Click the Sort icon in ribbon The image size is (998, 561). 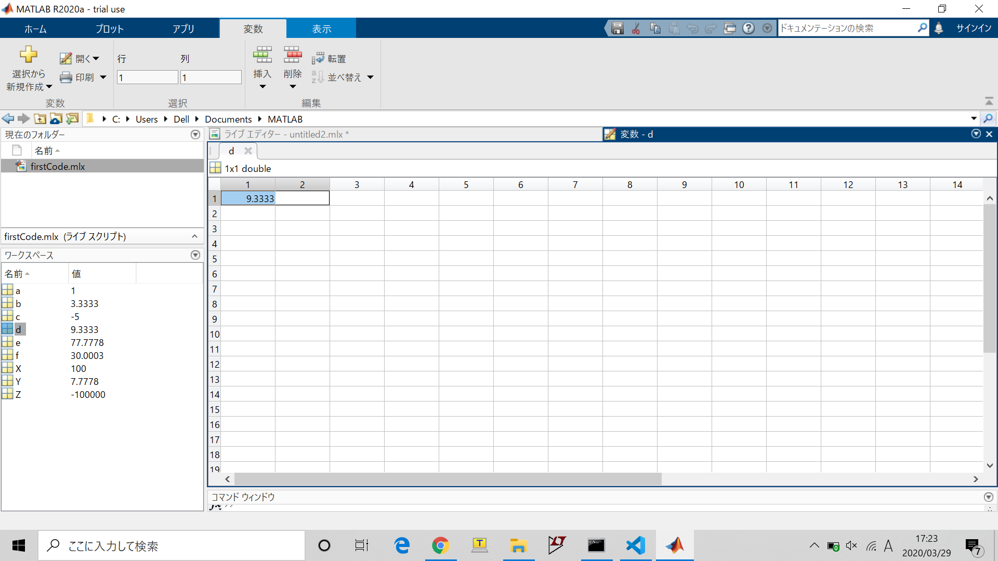click(318, 77)
